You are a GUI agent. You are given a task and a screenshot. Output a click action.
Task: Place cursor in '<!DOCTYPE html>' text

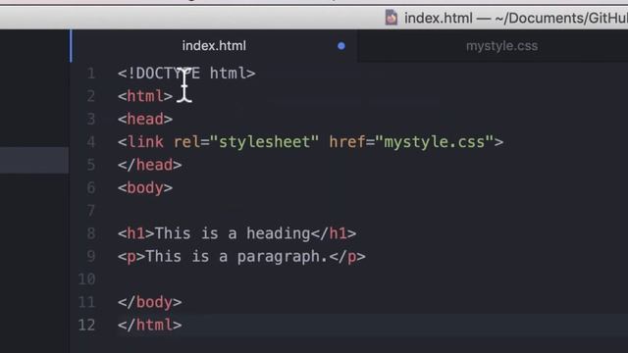coord(186,74)
